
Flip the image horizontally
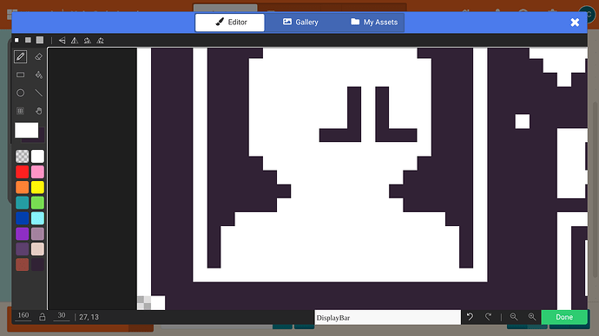point(75,41)
